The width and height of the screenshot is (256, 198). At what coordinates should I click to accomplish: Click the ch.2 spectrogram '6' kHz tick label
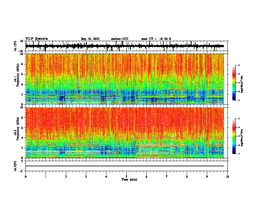pyautogui.click(x=22, y=128)
